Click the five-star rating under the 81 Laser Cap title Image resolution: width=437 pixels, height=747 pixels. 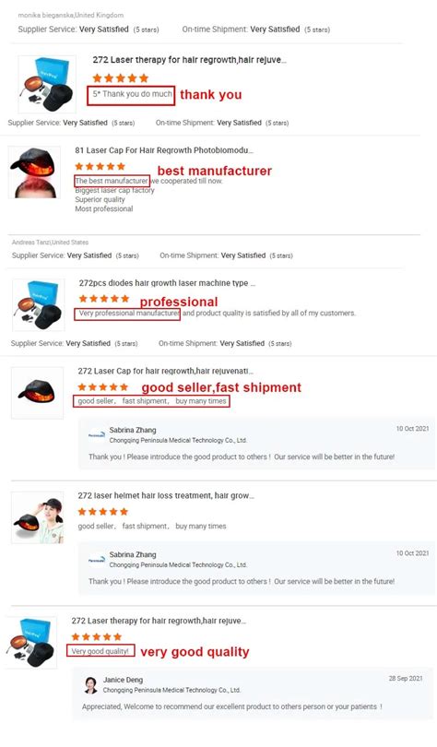tap(100, 166)
